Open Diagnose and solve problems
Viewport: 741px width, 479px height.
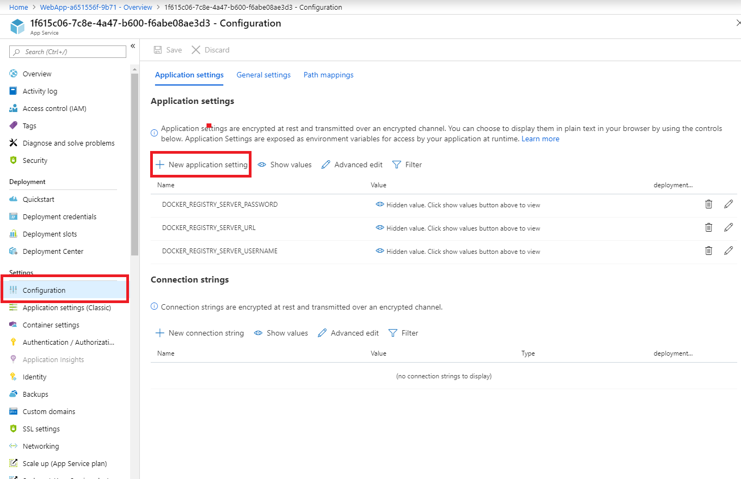point(68,143)
